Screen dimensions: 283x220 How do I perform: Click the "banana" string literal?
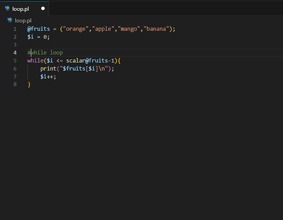coord(156,29)
